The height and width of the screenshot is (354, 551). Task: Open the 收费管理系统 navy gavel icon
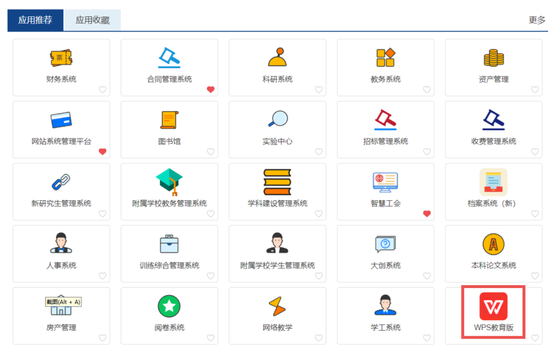(x=494, y=120)
